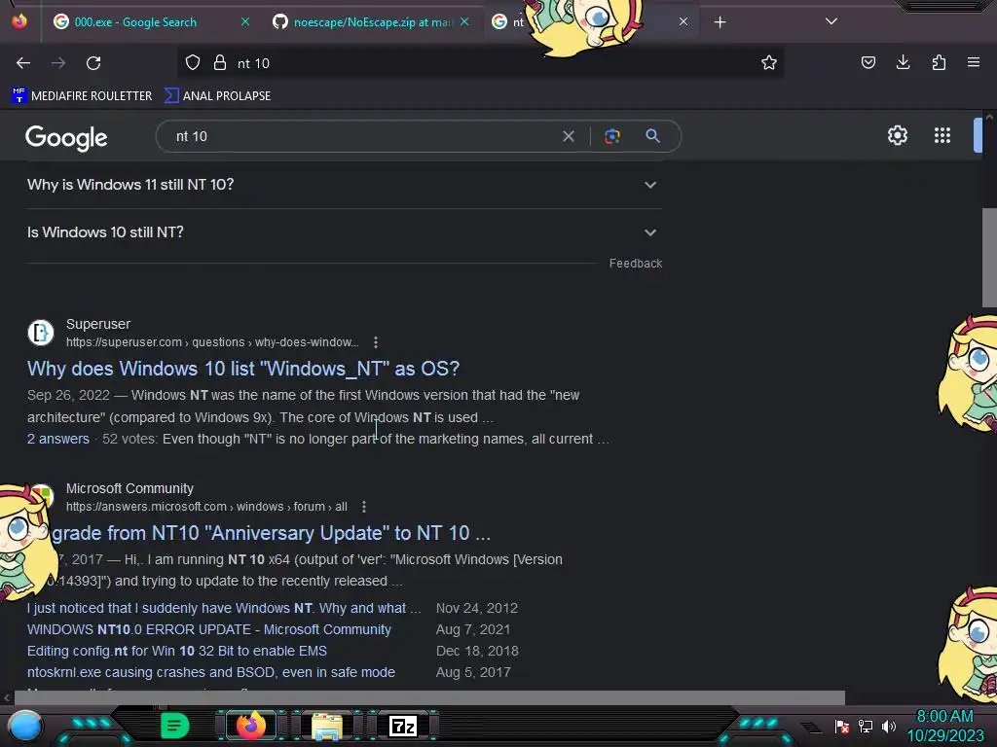The width and height of the screenshot is (997, 747).
Task: Close the current nt 10 tab
Action: tap(683, 21)
